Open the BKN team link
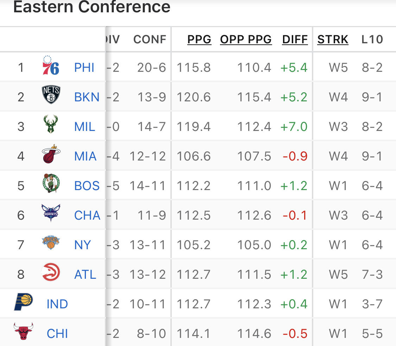Screen dimensions: 396x346 pyautogui.click(x=87, y=97)
